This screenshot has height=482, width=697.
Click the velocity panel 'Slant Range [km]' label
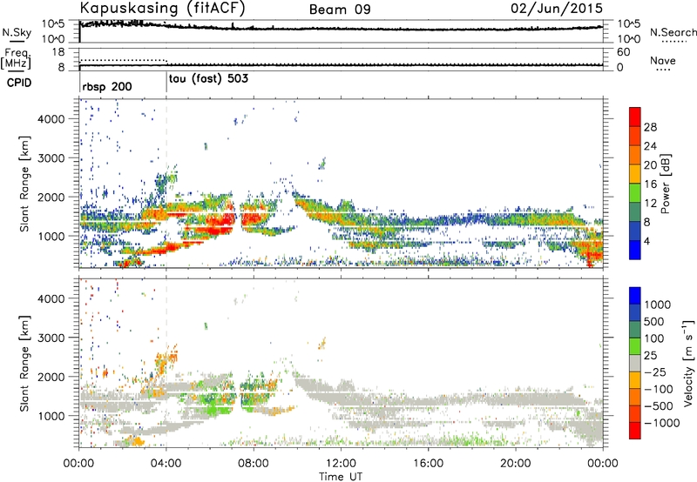click(24, 364)
